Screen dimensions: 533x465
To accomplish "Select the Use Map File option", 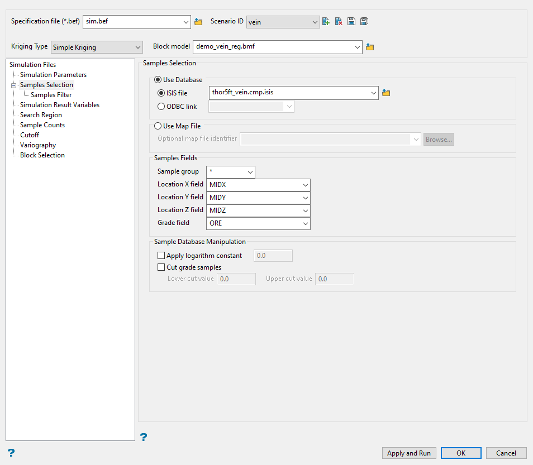I will tap(158, 126).
